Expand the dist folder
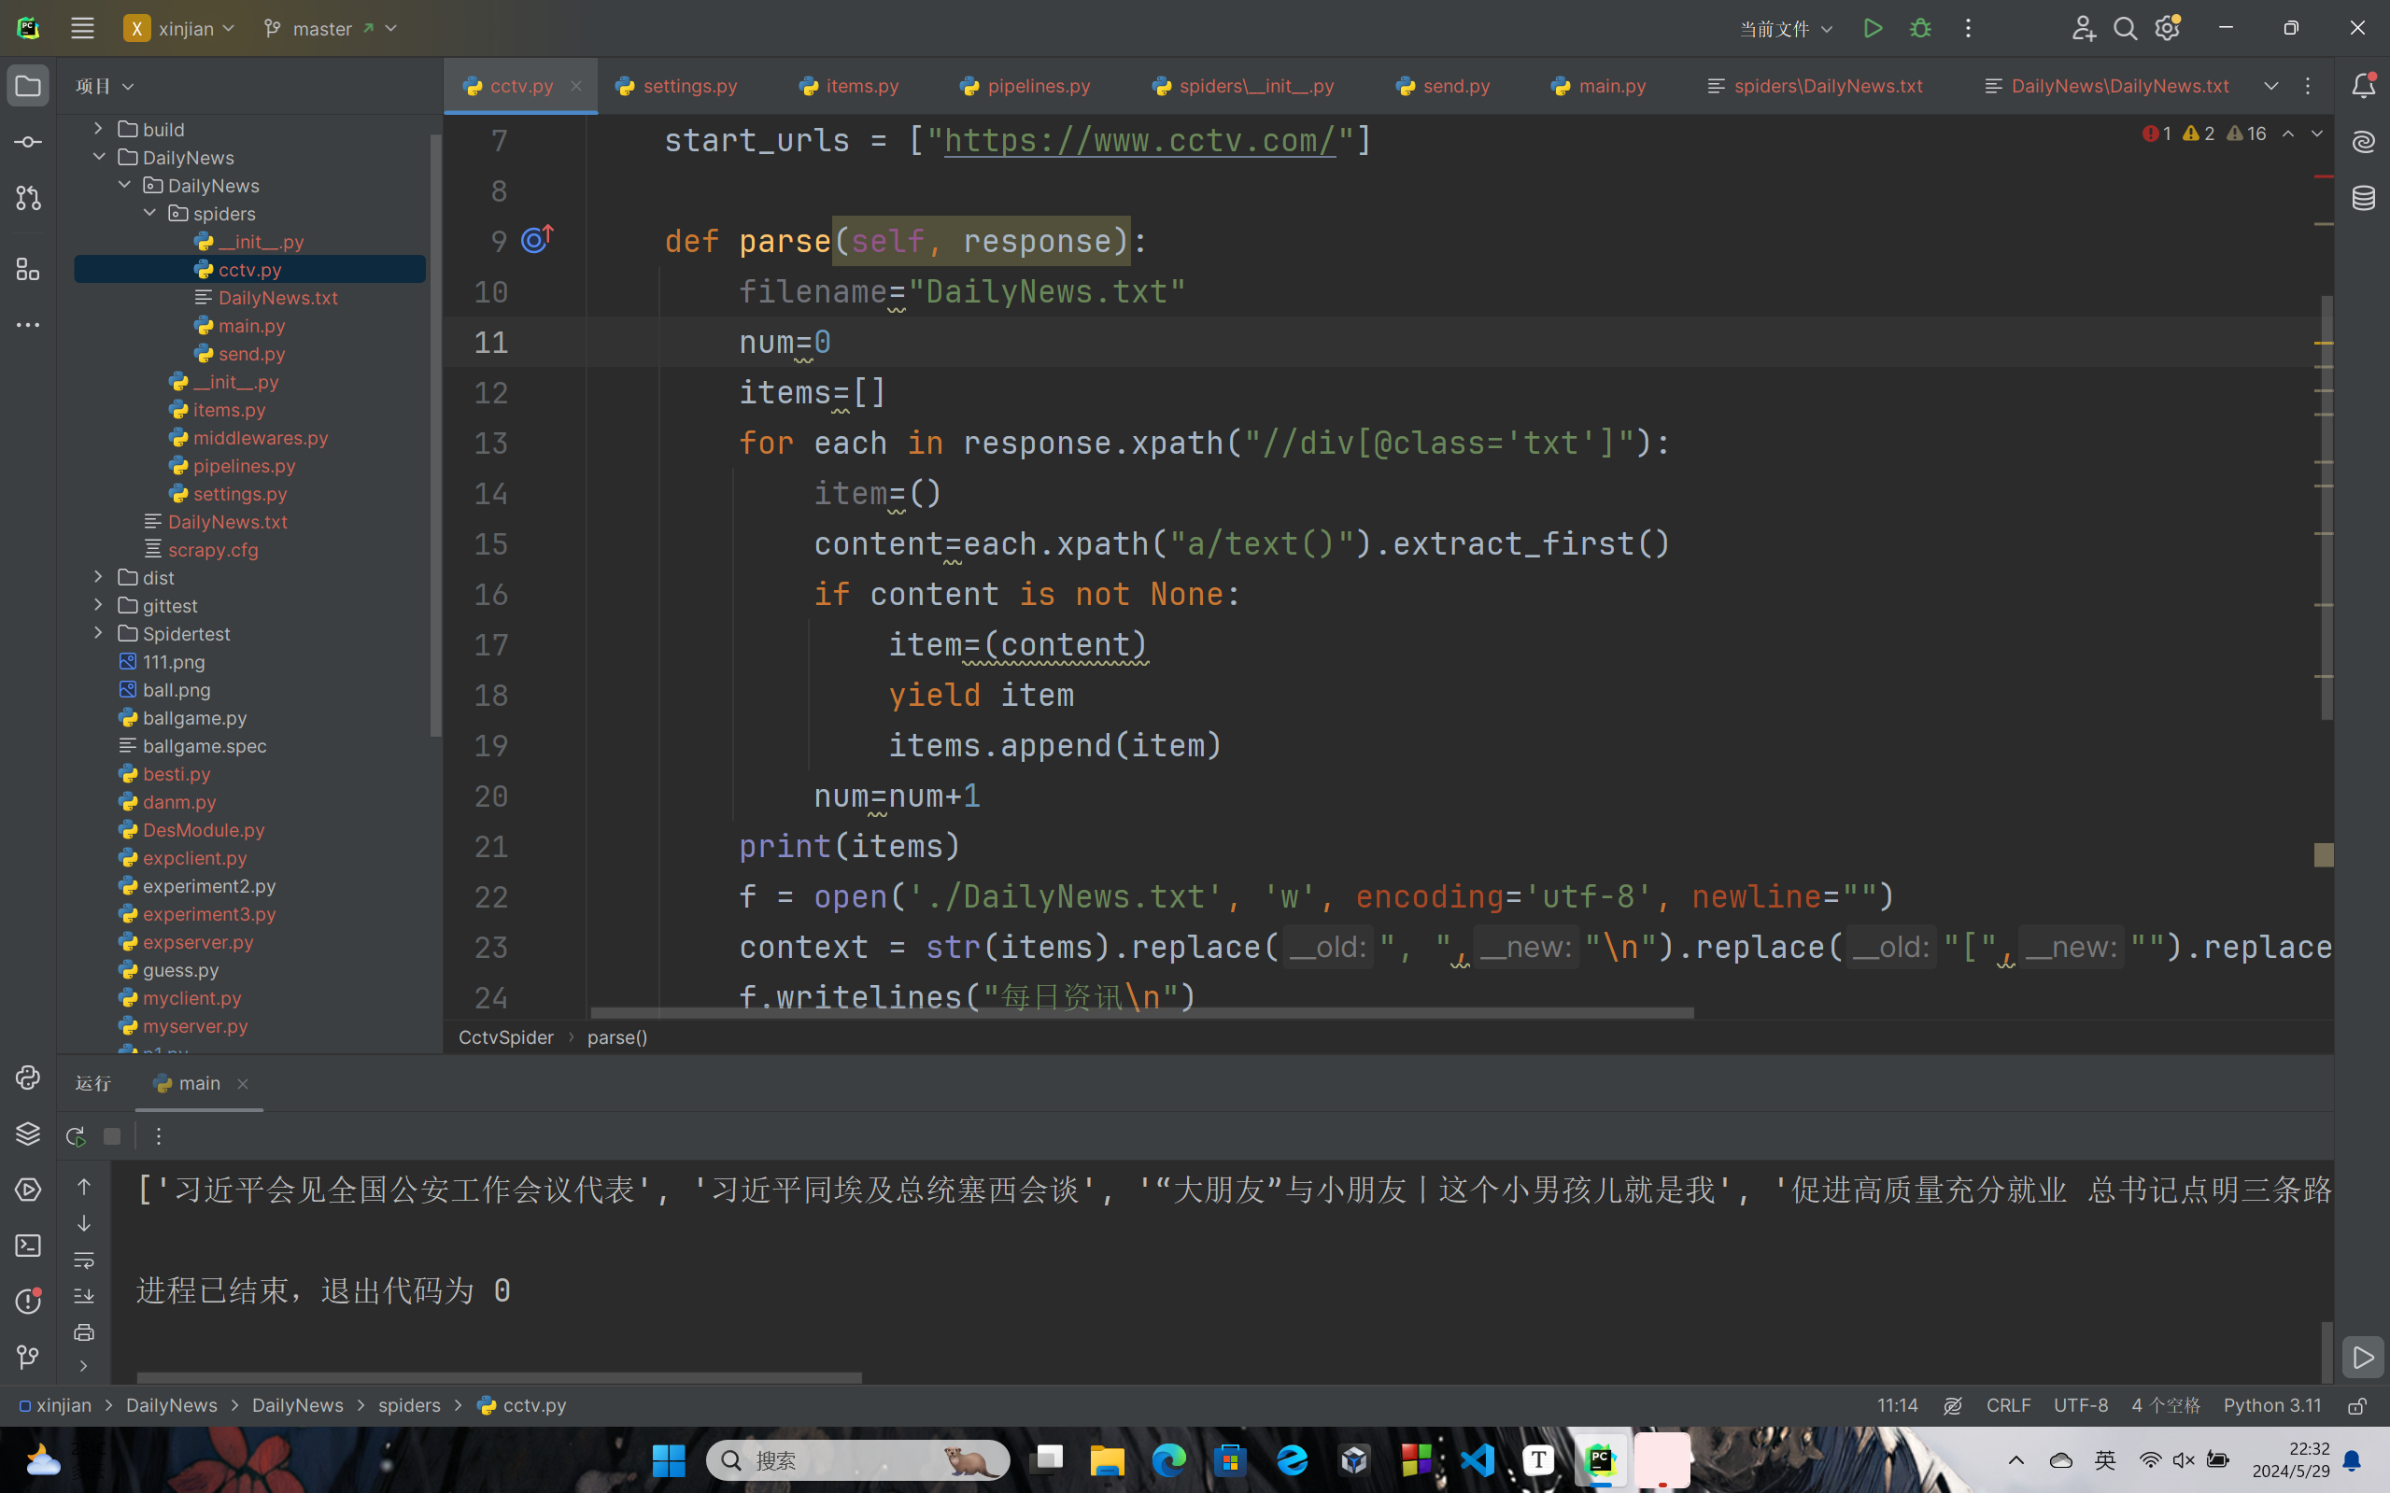Image resolution: width=2390 pixels, height=1493 pixels. point(98,577)
